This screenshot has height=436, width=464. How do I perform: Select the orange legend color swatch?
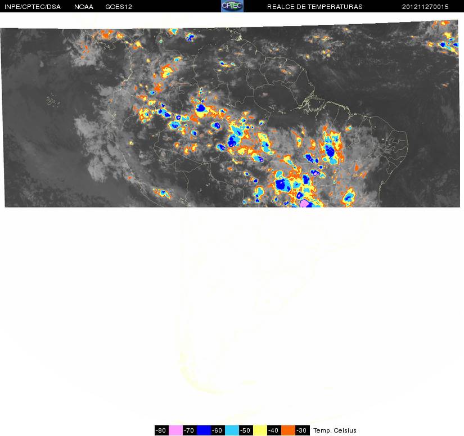coord(288,430)
